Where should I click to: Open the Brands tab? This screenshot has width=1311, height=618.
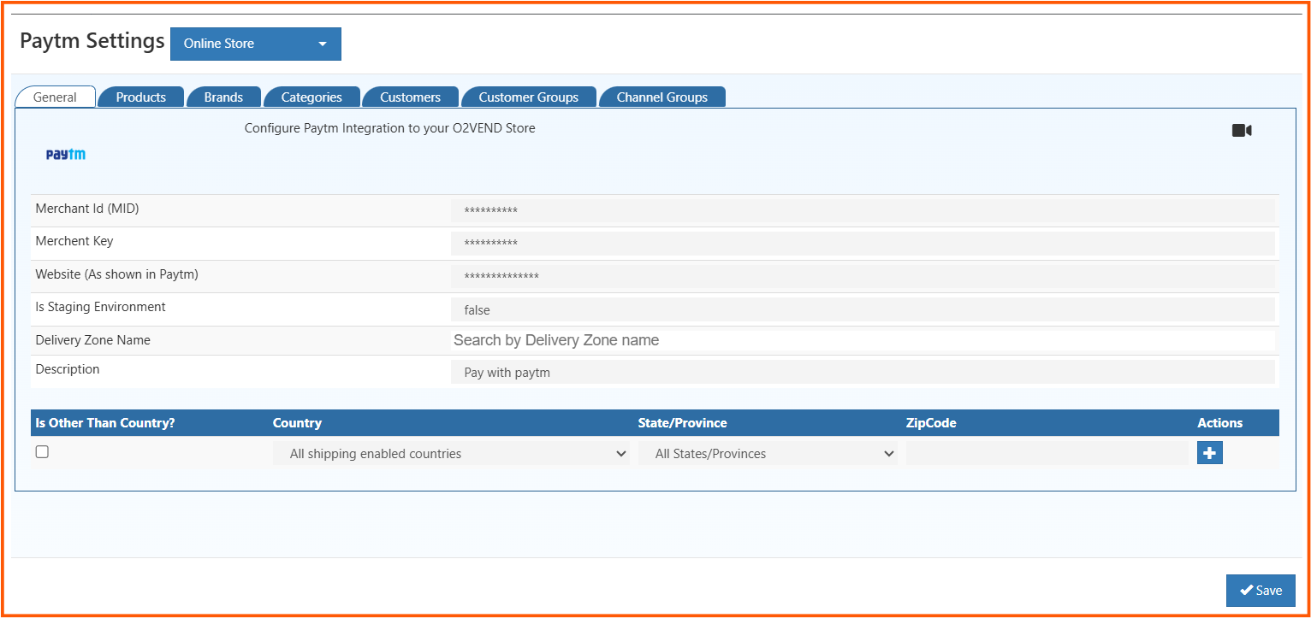click(x=223, y=97)
